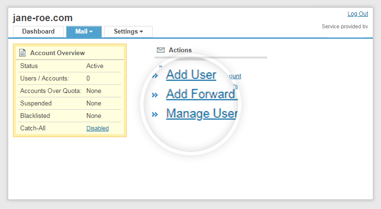Select the Blacklisted row
Screen dimensions: 381x209
tap(70, 116)
